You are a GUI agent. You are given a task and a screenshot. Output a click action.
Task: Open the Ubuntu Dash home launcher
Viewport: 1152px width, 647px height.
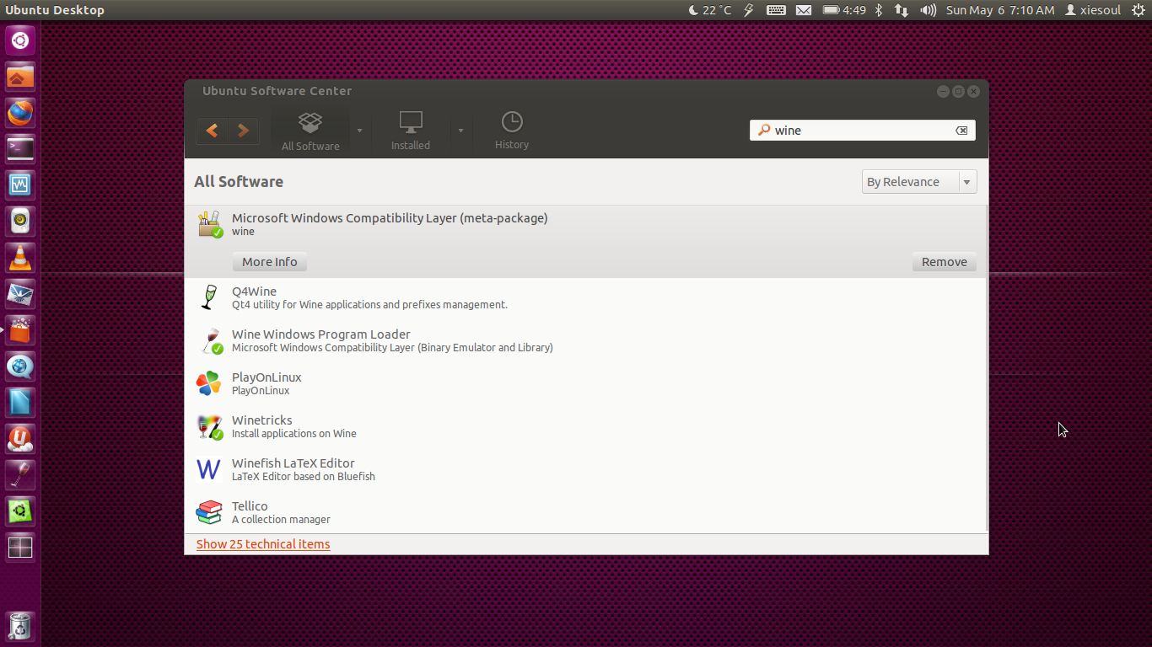(x=20, y=40)
